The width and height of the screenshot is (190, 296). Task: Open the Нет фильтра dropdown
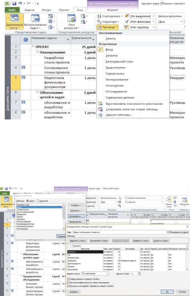pos(153,22)
